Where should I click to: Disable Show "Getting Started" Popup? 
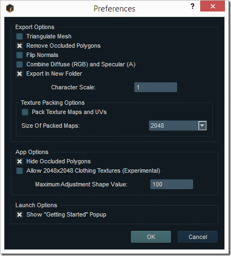[19, 214]
